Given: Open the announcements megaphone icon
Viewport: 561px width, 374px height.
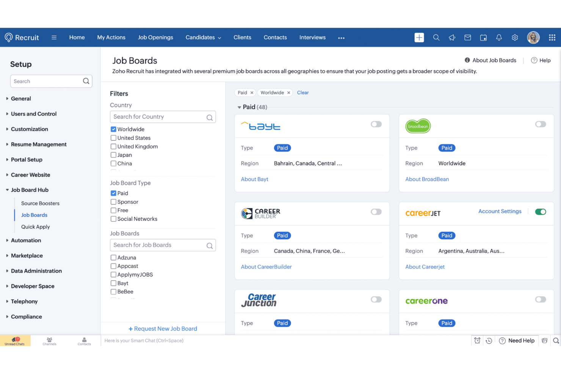Looking at the screenshot, I should point(452,38).
